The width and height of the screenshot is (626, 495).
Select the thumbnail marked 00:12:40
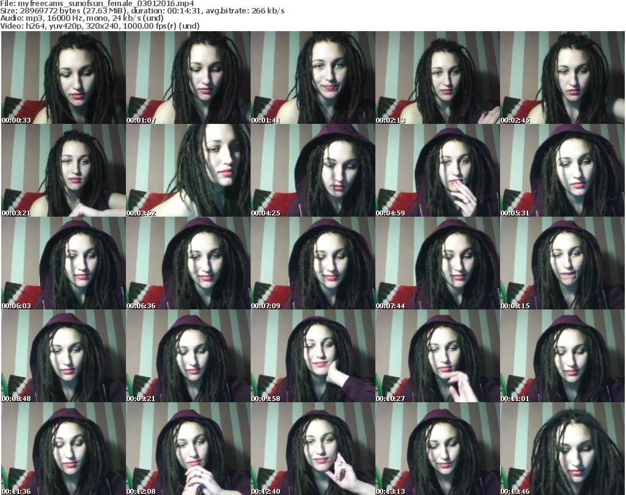[x=313, y=449]
